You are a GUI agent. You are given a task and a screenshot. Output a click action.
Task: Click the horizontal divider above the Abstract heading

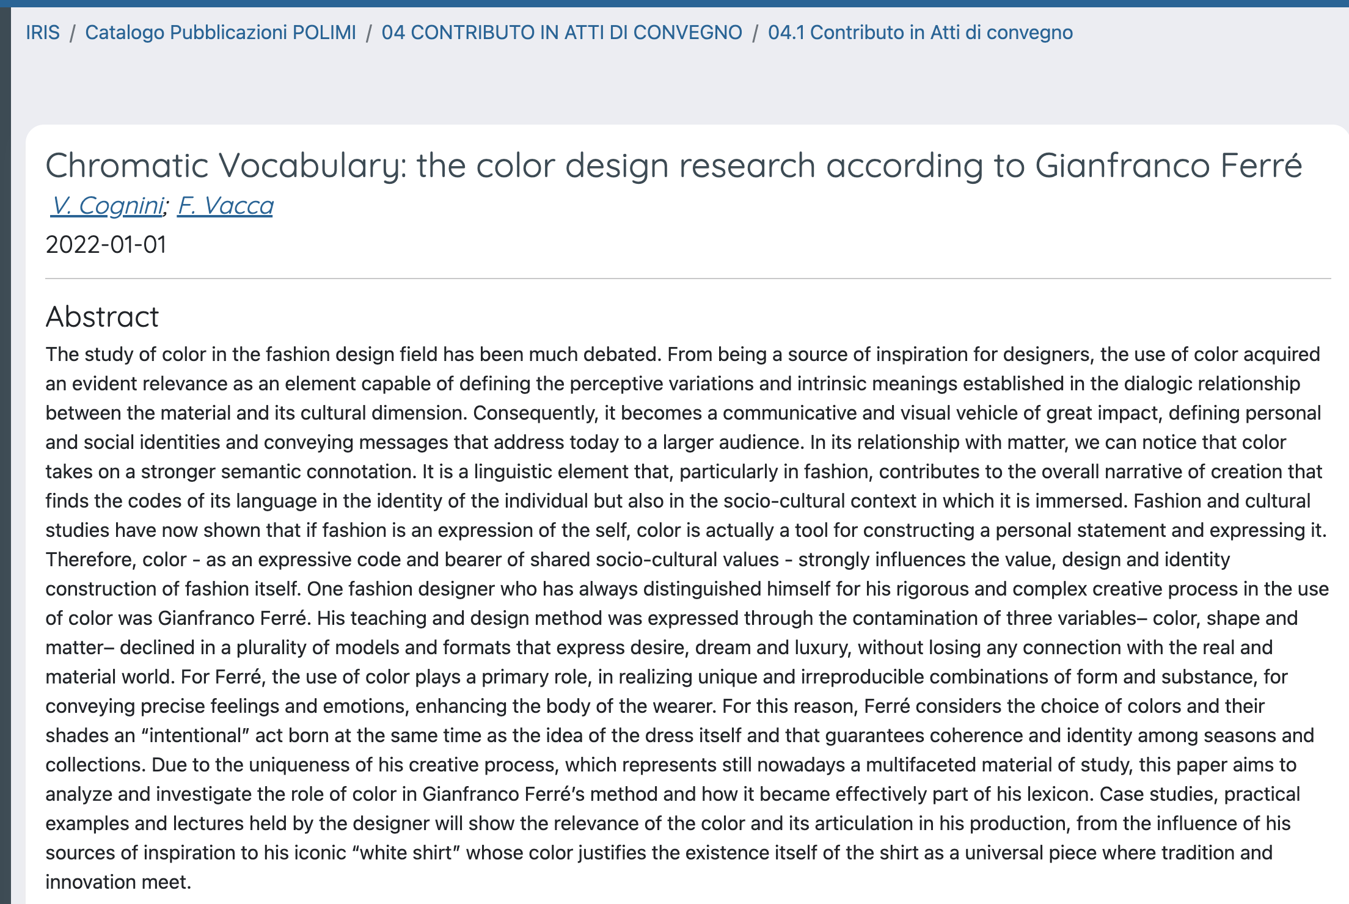point(688,279)
